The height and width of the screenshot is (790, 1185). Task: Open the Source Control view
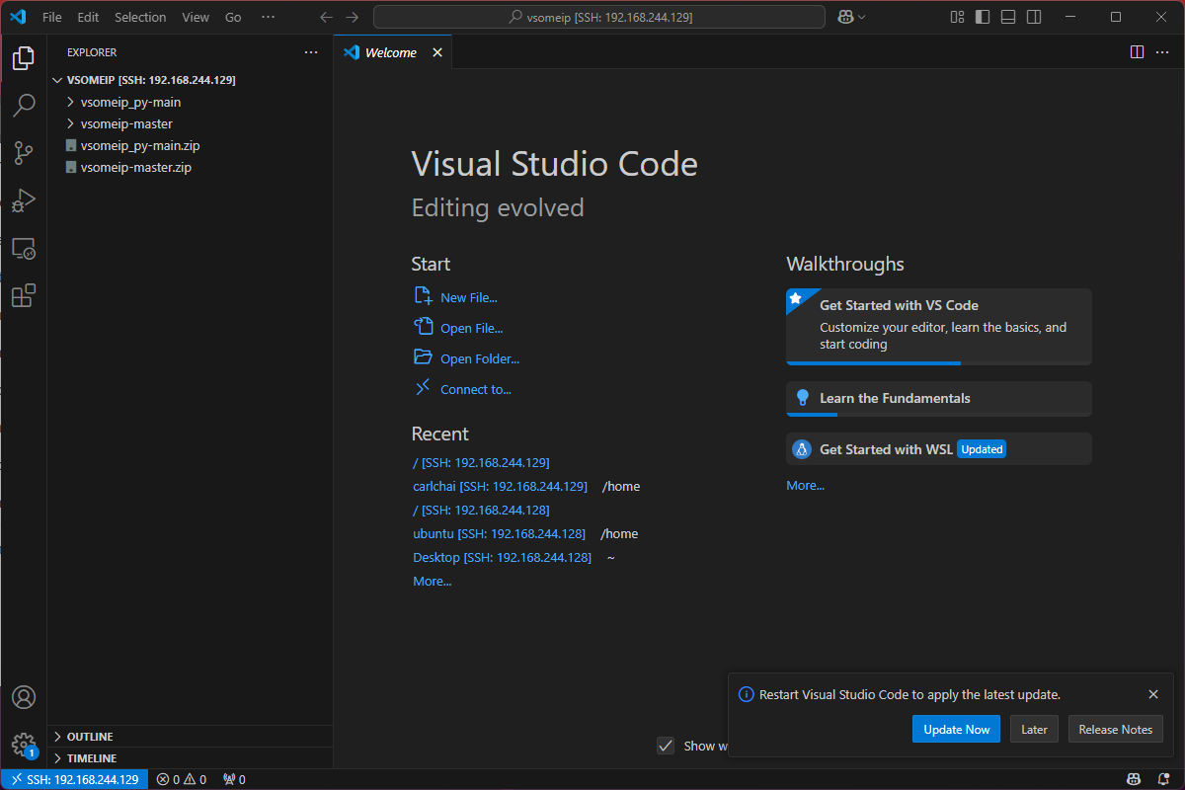24,153
